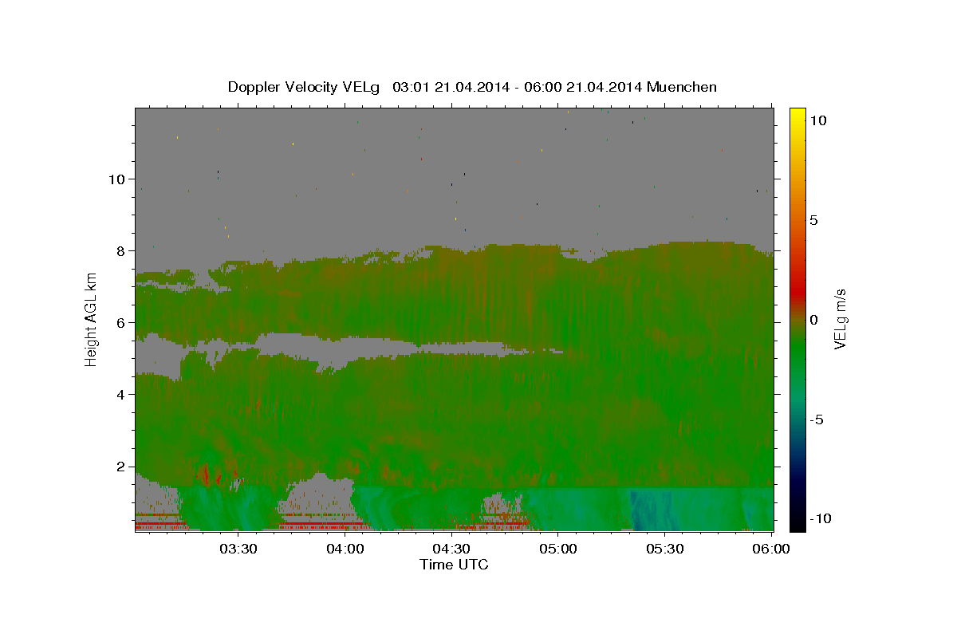Click the 'Time UTC' axis label

click(454, 565)
